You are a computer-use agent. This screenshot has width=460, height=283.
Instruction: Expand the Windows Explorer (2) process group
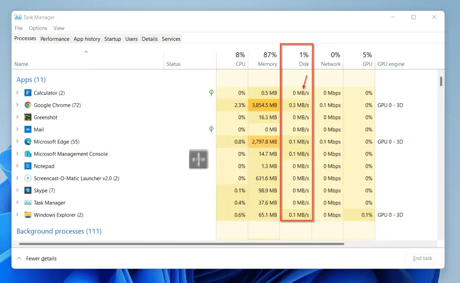pos(18,214)
